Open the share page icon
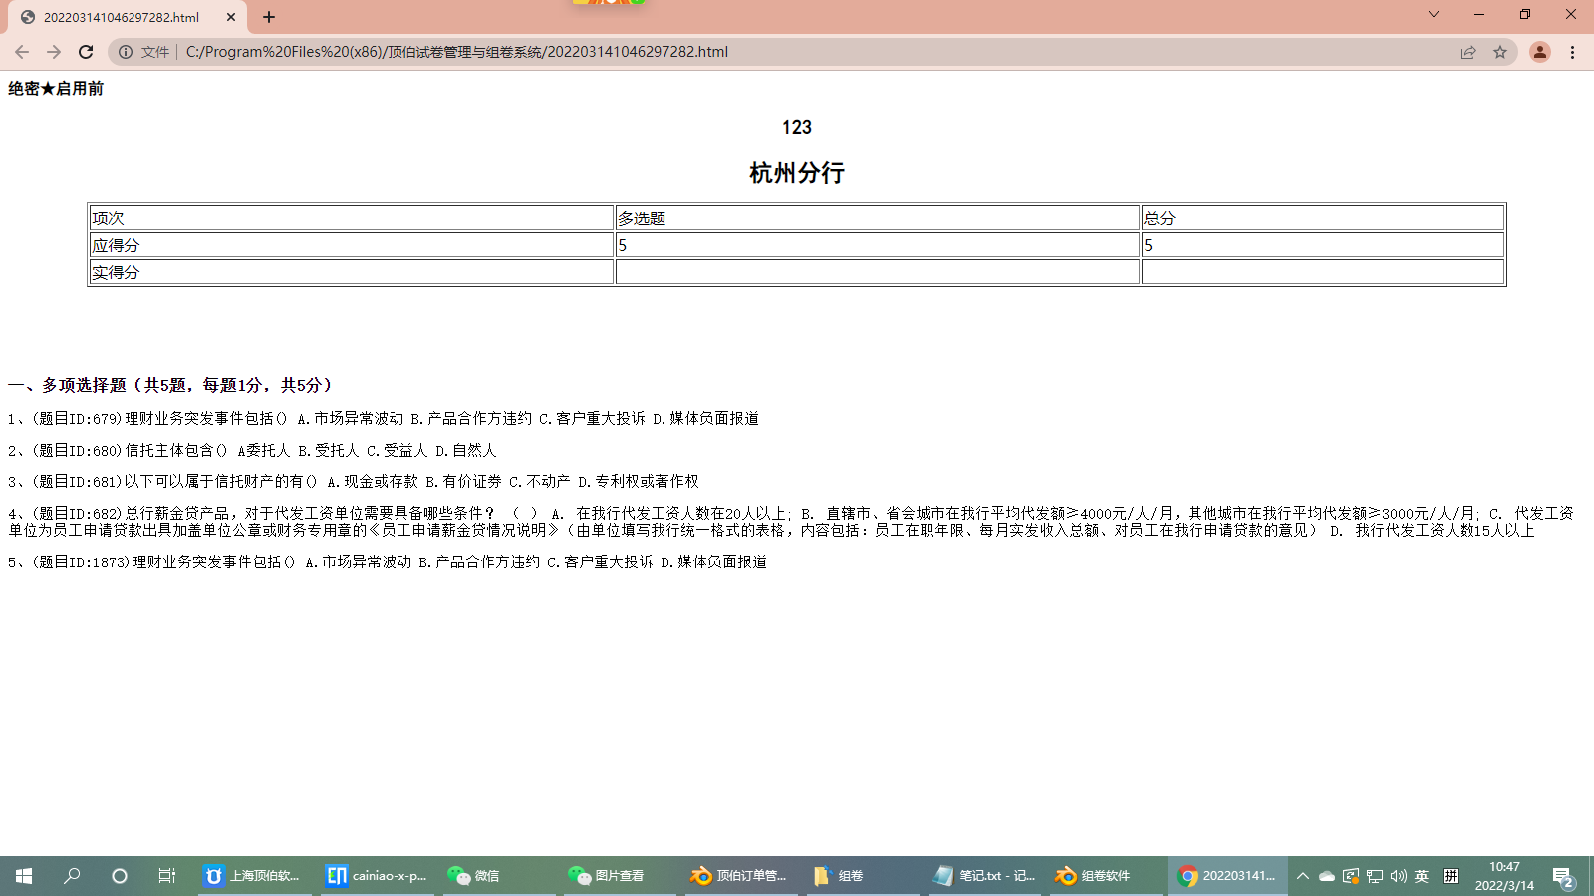Viewport: 1594px width, 896px height. point(1468,52)
